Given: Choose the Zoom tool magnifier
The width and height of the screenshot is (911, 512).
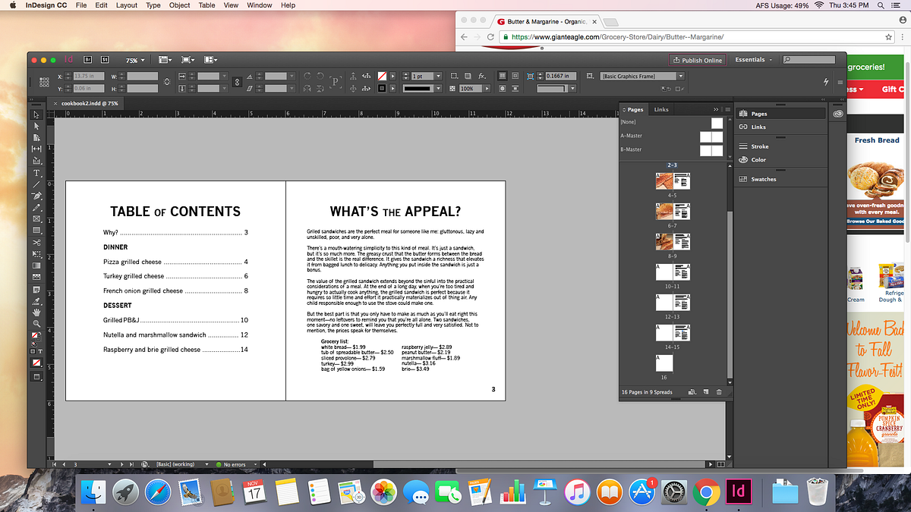Looking at the screenshot, I should pyautogui.click(x=36, y=323).
